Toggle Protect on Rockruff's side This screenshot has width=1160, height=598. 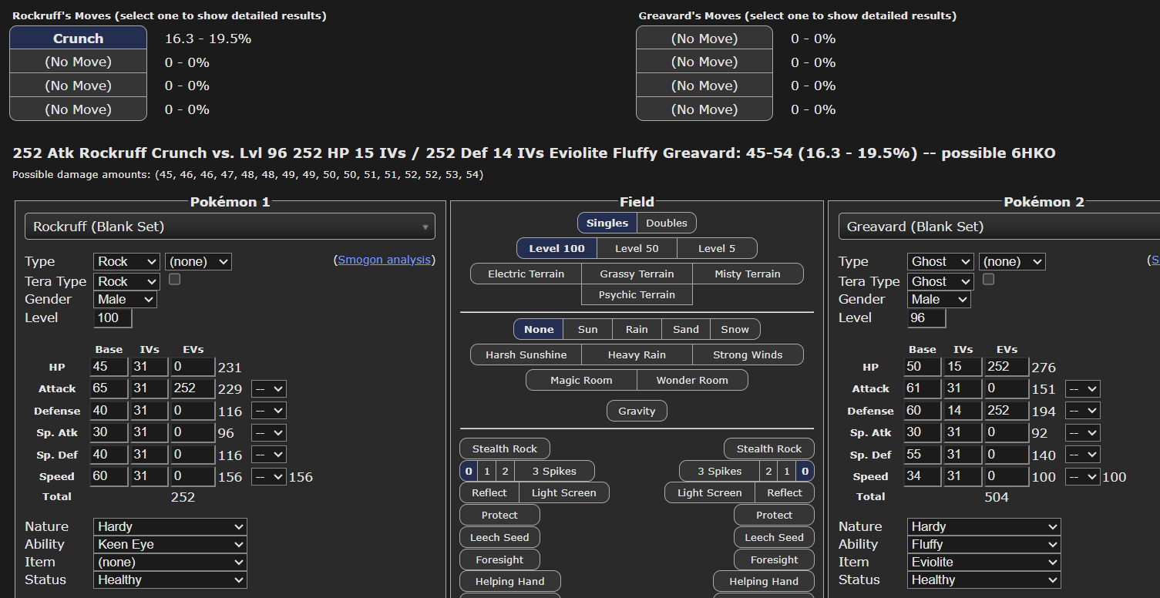tap(499, 515)
